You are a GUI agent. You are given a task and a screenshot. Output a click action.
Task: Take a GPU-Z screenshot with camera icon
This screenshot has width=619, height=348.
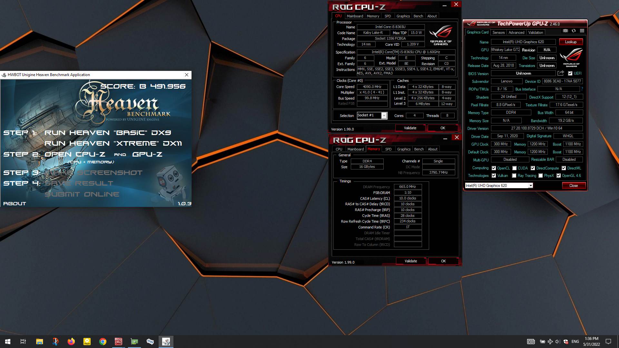[x=565, y=31]
